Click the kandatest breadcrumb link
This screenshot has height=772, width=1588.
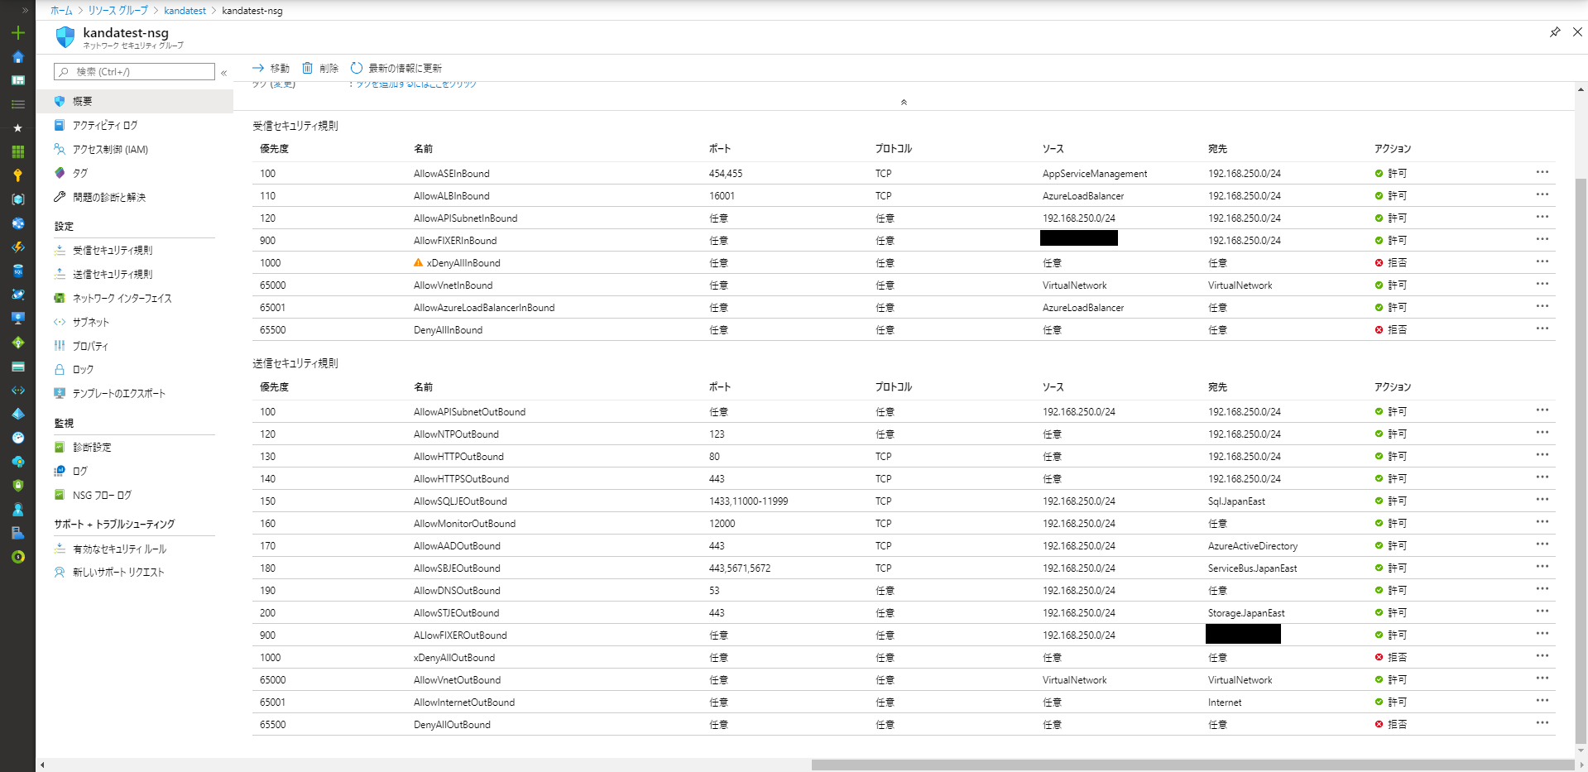tap(185, 11)
